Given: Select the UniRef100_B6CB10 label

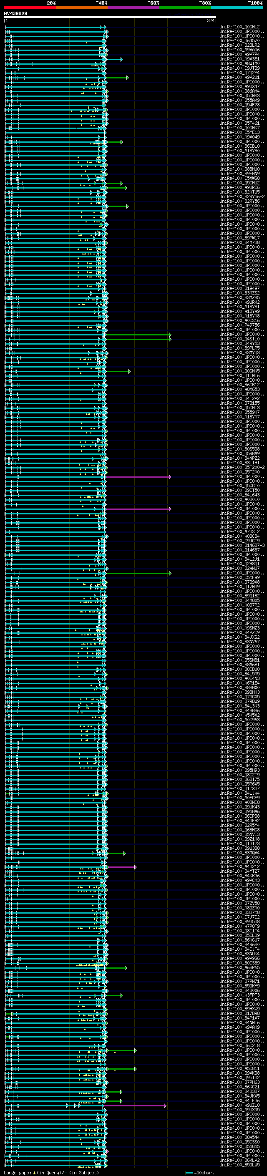Looking at the screenshot, I should [239, 146].
